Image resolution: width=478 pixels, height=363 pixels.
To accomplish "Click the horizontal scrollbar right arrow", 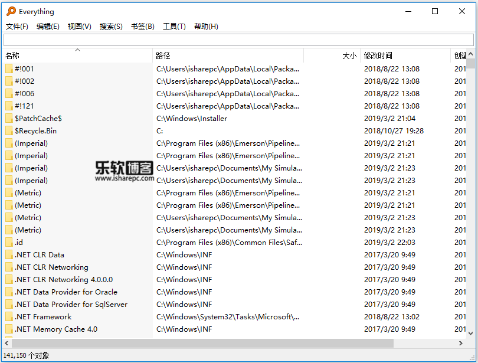I will click(x=461, y=343).
